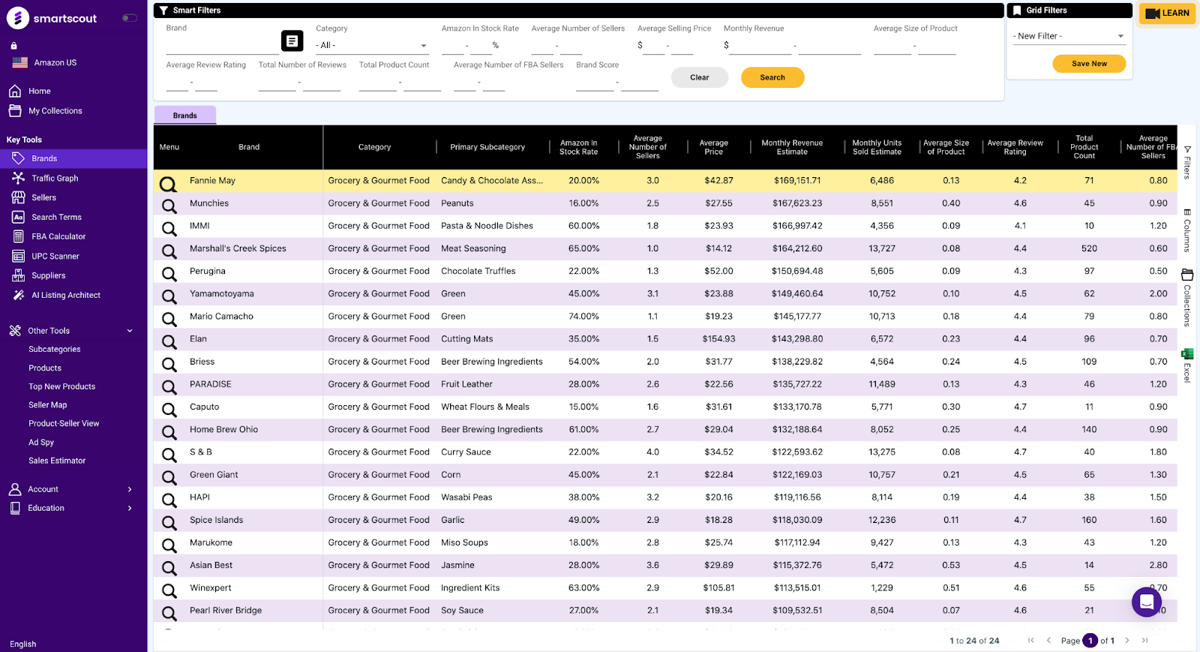Open AI Listing Architect

pyautogui.click(x=65, y=295)
